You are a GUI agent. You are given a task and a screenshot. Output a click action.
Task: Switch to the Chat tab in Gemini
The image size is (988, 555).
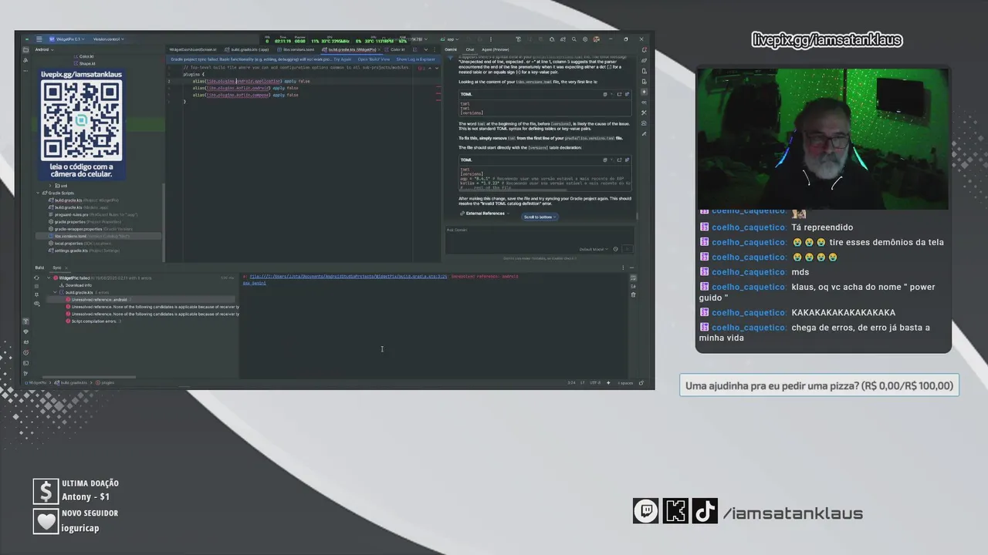pyautogui.click(x=470, y=49)
